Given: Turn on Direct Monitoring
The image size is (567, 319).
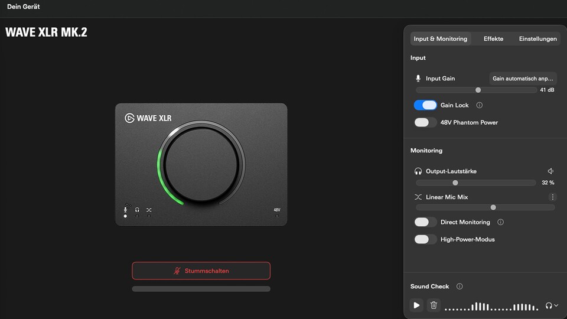Looking at the screenshot, I should 425,222.
